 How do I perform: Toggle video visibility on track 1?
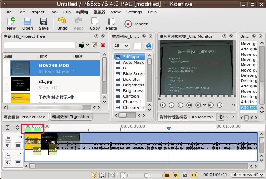click(x=18, y=162)
